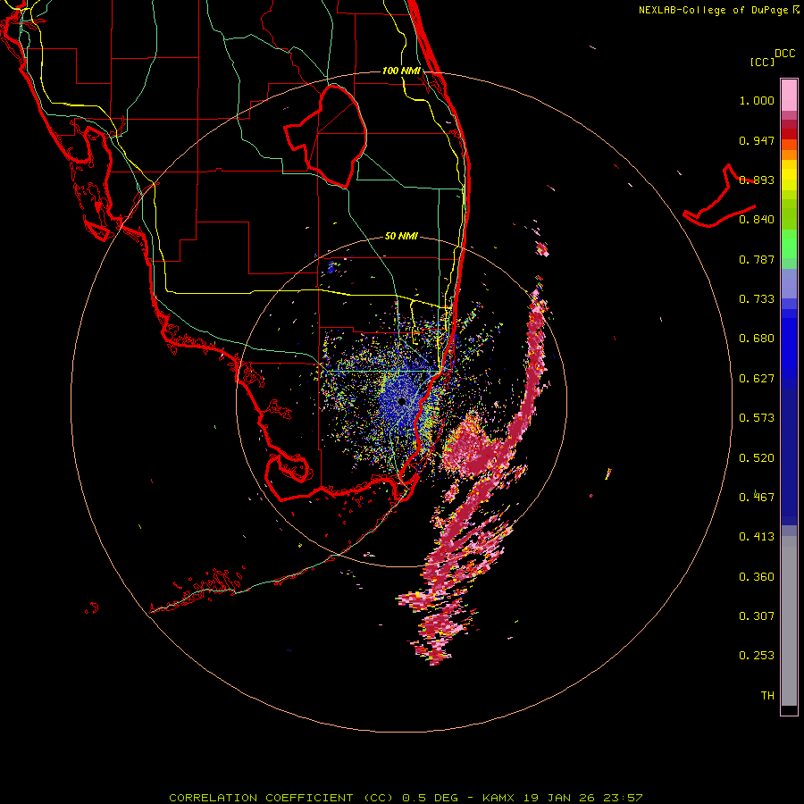Viewport: 804px width, 804px height.
Task: Select the 0.573 scale value
Action: [757, 418]
